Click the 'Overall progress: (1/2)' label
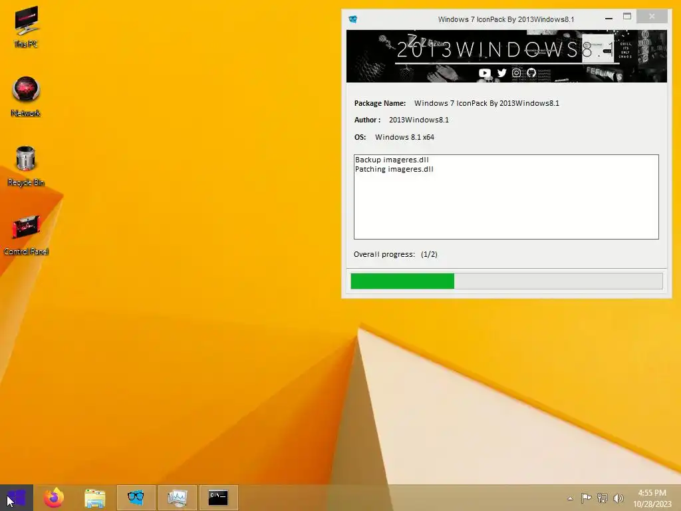 coord(395,254)
